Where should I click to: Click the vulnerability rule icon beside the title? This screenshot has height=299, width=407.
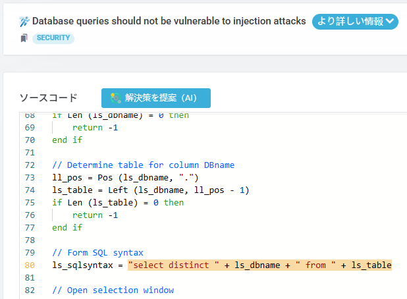(25, 21)
